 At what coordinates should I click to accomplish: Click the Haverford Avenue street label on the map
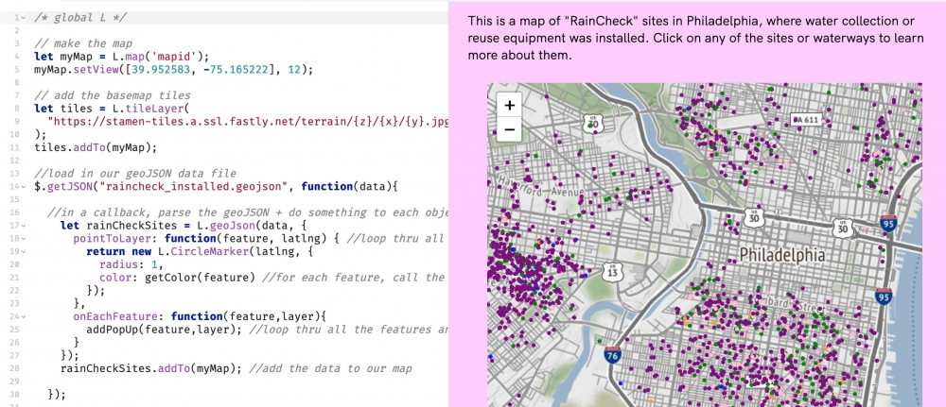[540, 188]
